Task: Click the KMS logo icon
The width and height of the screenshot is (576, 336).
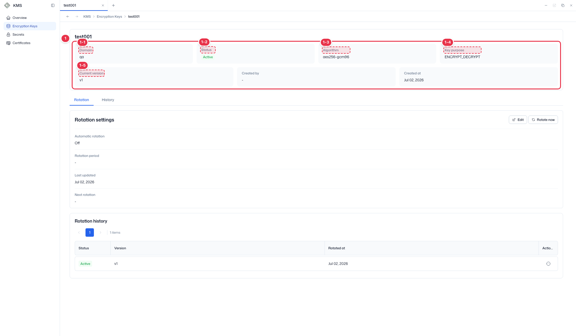Action: pos(7,5)
